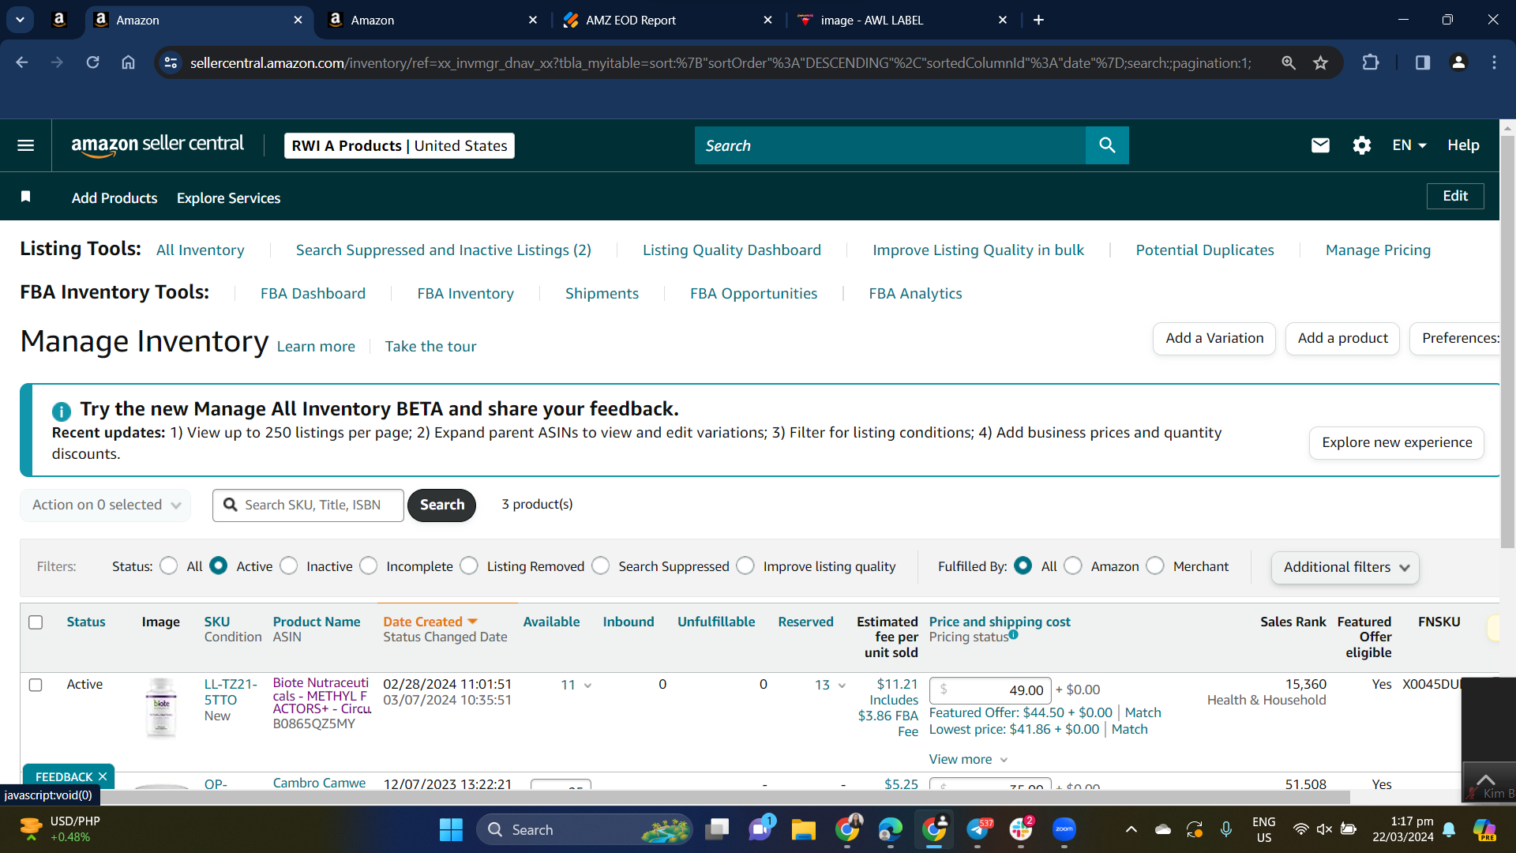Open Chrome profile avatar icon
The width and height of the screenshot is (1516, 853).
(x=1458, y=62)
